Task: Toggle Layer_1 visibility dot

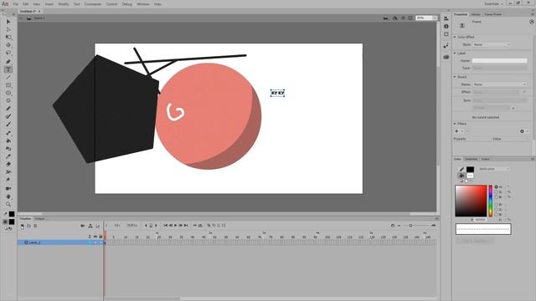Action: click(95, 242)
